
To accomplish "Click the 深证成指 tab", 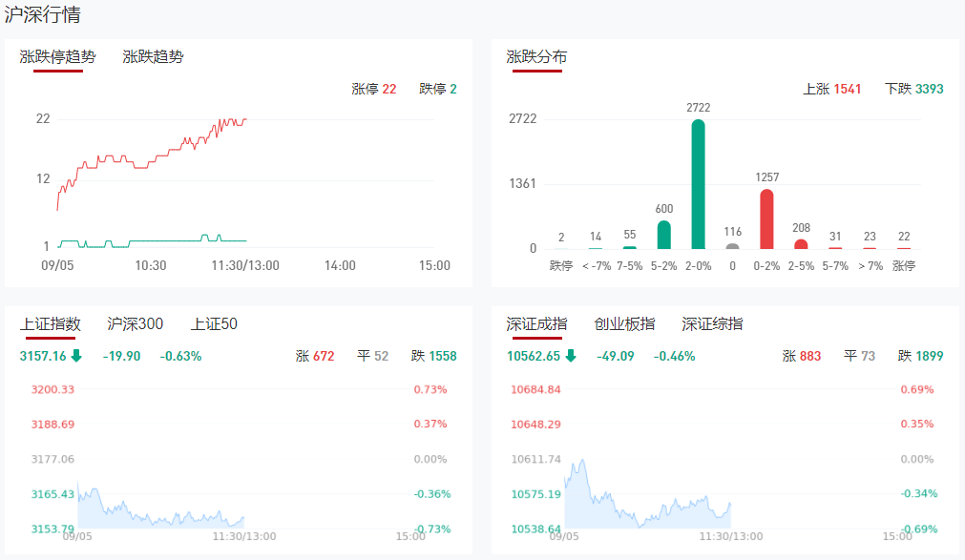I will [536, 323].
